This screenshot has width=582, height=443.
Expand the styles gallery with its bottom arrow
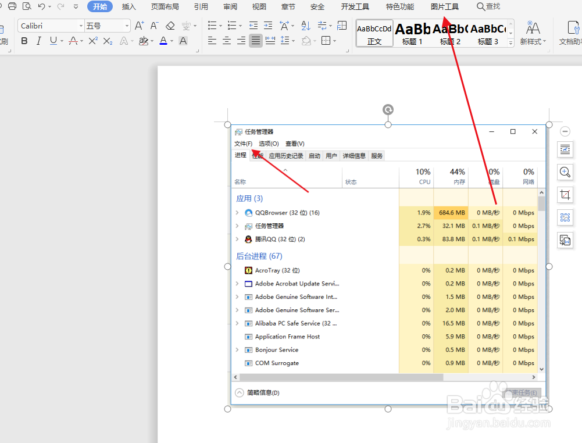510,42
